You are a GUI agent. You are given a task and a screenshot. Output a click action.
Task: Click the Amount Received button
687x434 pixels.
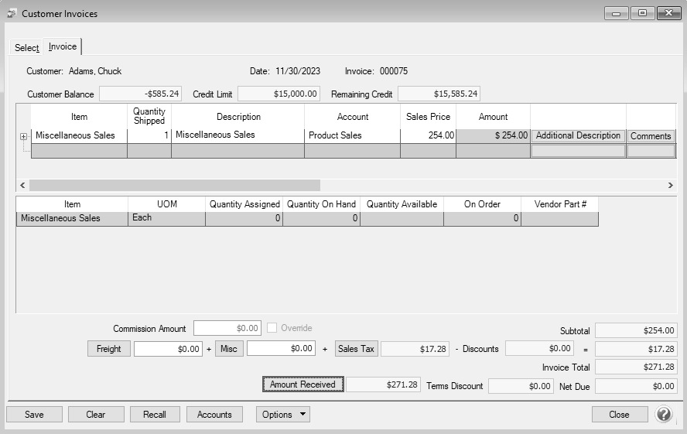coord(302,384)
